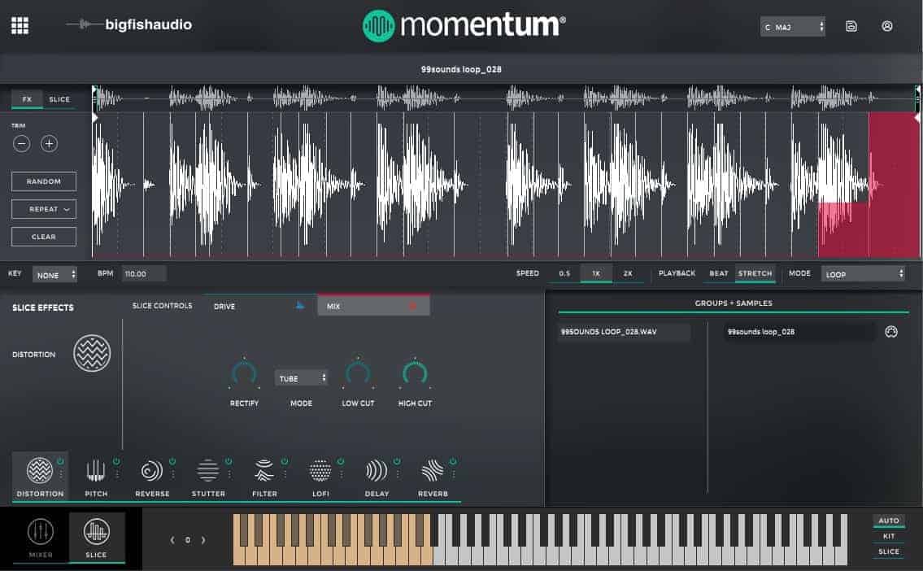The height and width of the screenshot is (571, 923).
Task: Toggle the Filter effect power button
Action: coord(284,461)
